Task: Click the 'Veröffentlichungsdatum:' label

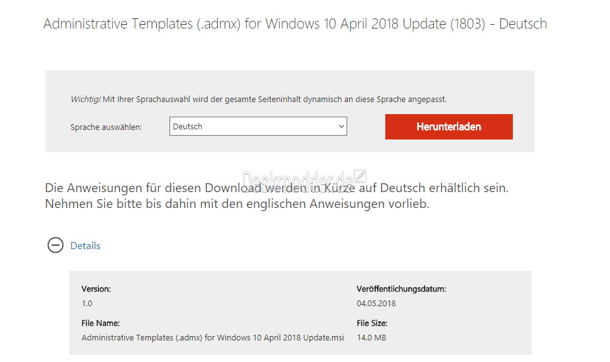Action: (x=401, y=289)
